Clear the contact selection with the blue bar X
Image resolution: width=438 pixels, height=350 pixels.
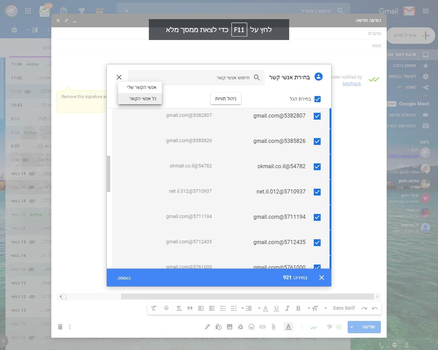(322, 278)
